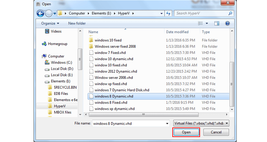Click the Refresh button beside address bar
The height and width of the screenshot is (142, 267).
(168, 13)
